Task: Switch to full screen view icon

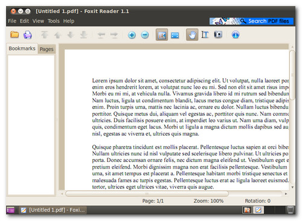Action: (x=175, y=35)
